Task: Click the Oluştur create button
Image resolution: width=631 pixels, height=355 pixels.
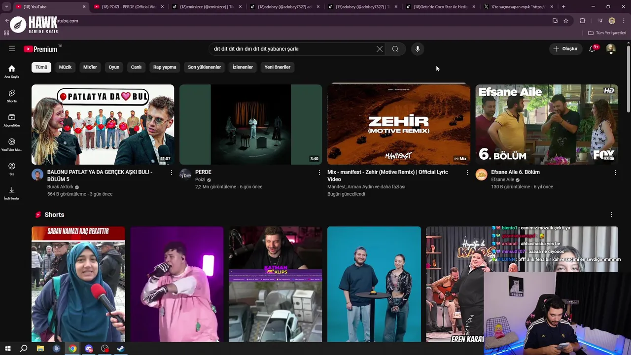Action: [x=565, y=49]
